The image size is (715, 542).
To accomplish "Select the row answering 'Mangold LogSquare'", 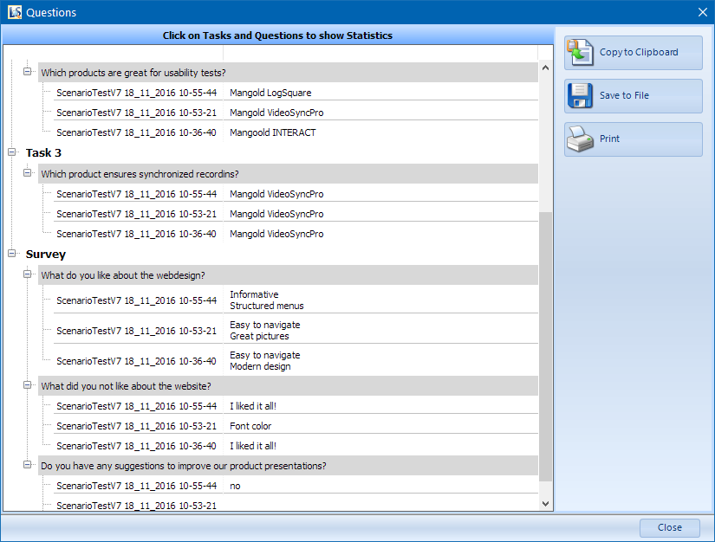I will point(270,93).
